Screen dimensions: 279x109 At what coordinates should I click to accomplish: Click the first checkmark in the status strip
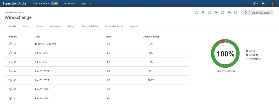click(x=197, y=13)
